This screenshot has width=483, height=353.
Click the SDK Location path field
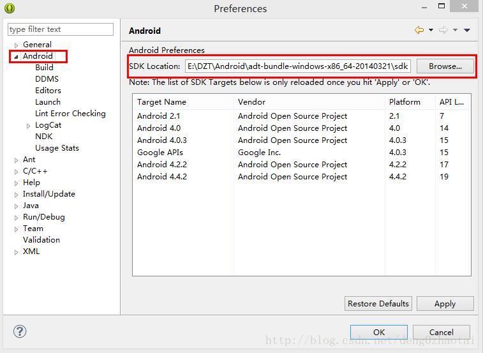point(297,66)
